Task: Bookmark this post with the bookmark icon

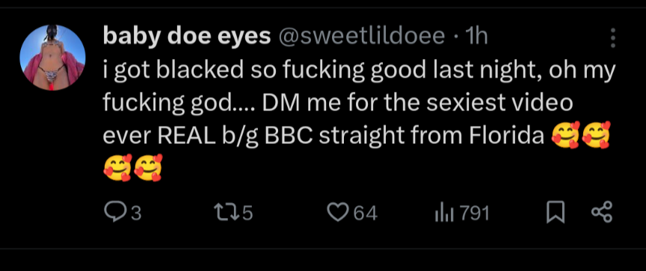Action: (556, 214)
